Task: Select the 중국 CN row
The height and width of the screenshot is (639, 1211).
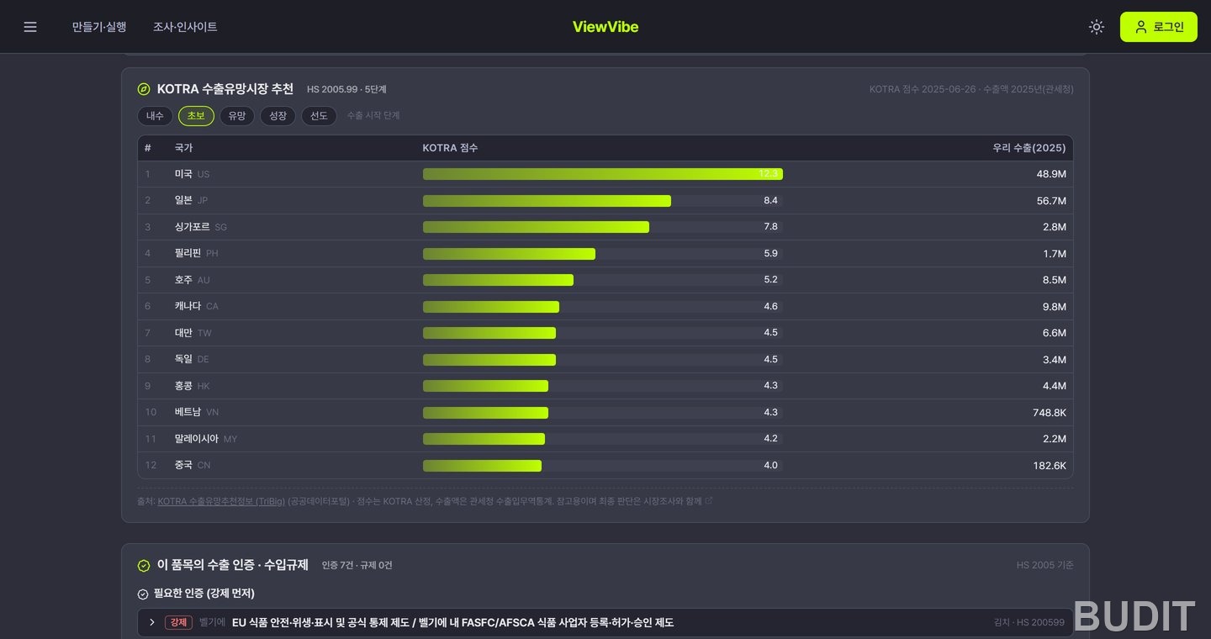Action: tap(605, 465)
